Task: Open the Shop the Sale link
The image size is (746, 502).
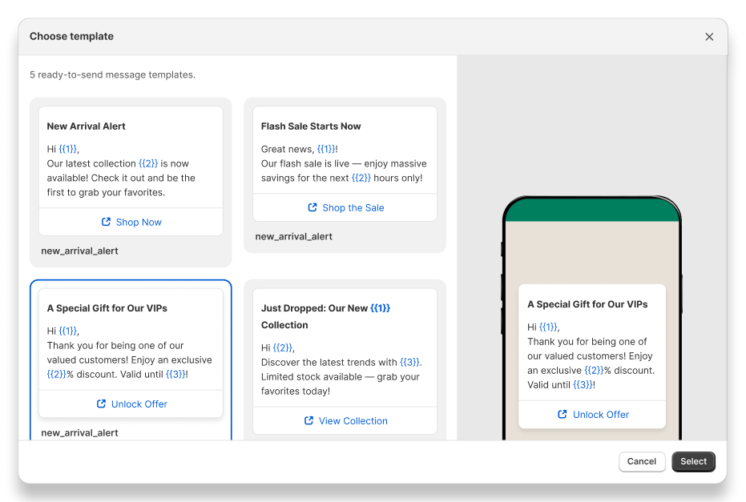Action: (353, 207)
